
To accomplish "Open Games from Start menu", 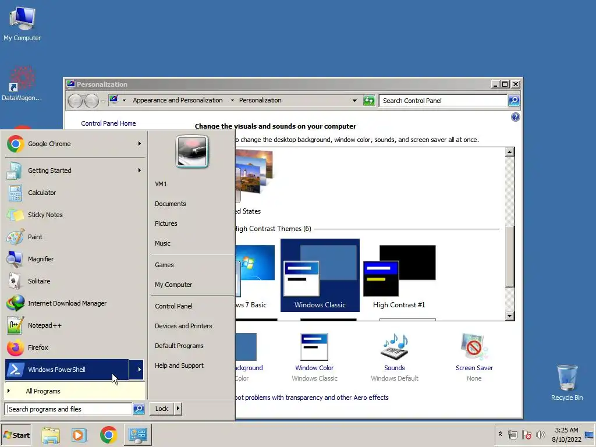I will tap(164, 265).
